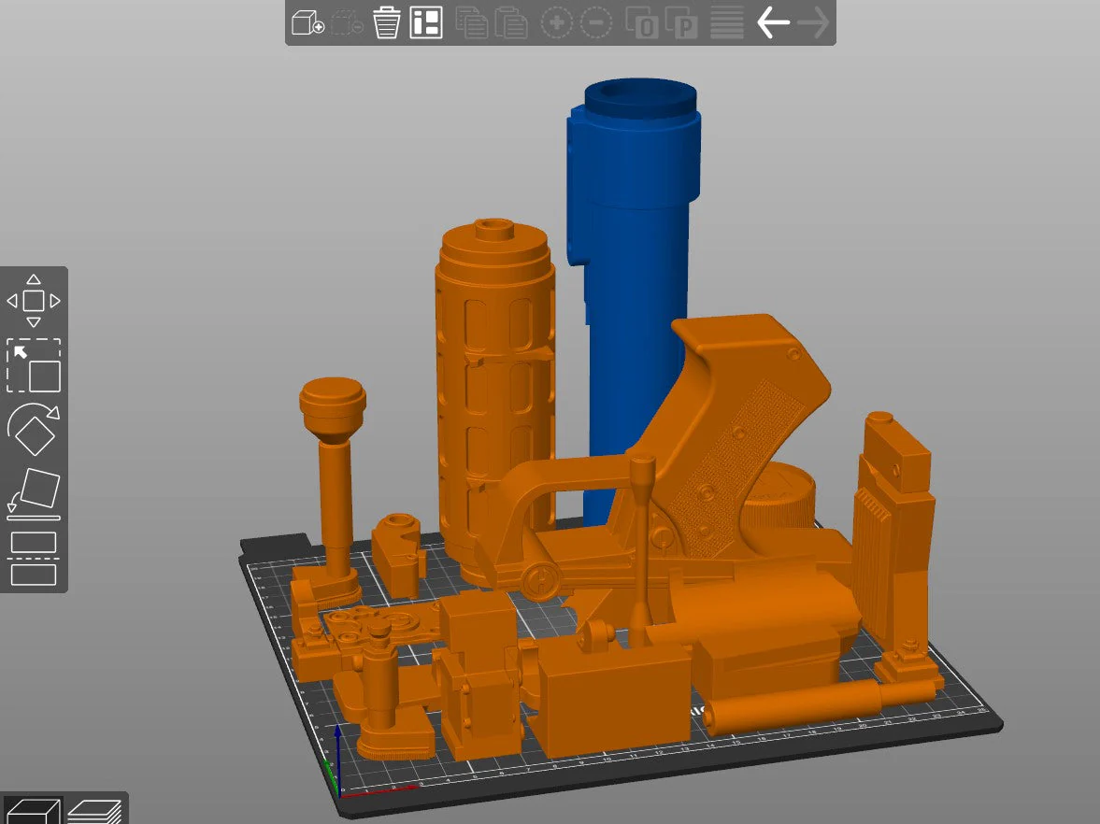Select the Move tool
This screenshot has height=824, width=1100.
34,301
